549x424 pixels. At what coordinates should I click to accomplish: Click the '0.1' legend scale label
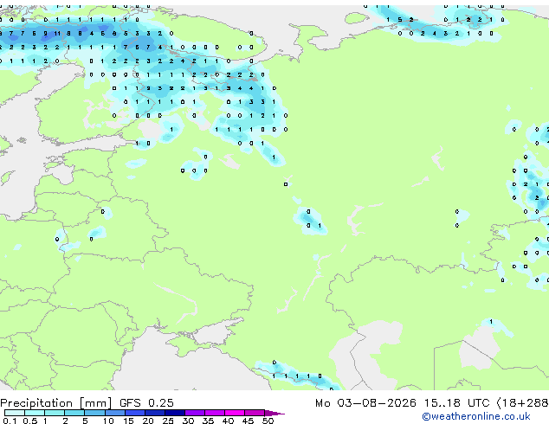(x=10, y=421)
